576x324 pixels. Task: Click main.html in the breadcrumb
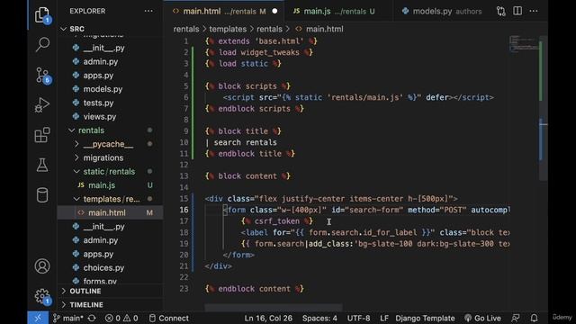[x=324, y=29]
